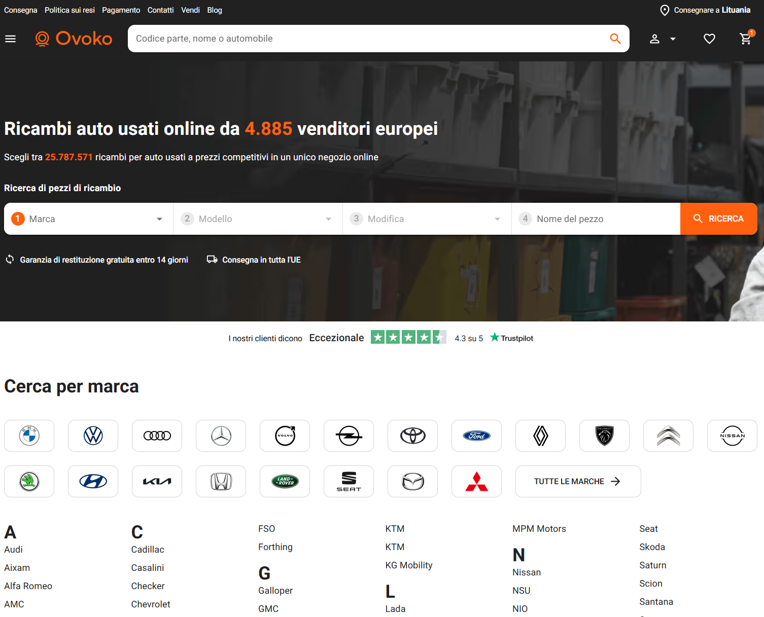Screen dimensions: 764x617
Task: Open the NSU brand link
Action: pos(522,591)
